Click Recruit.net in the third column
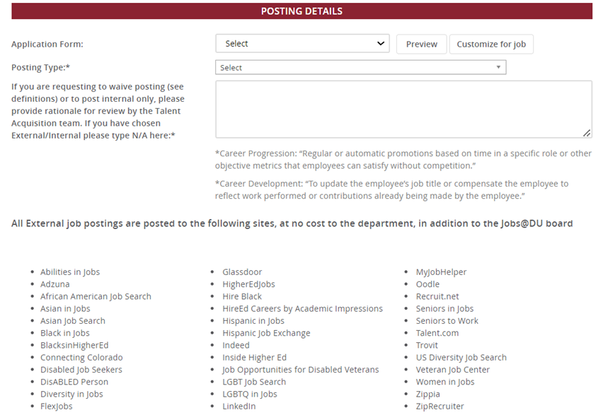The height and width of the screenshot is (415, 603). (437, 296)
